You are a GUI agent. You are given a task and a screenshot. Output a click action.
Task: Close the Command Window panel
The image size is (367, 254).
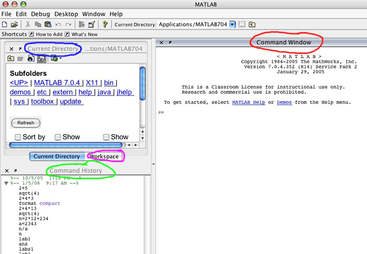pos(161,43)
